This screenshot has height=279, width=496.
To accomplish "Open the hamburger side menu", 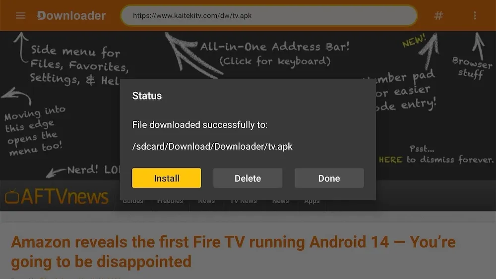I will [20, 15].
